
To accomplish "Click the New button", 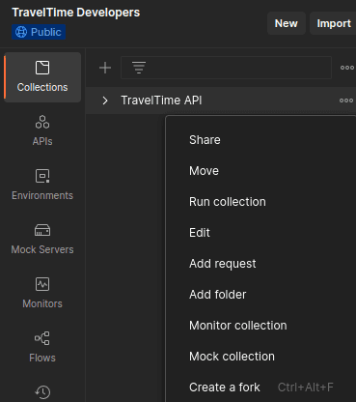I will tap(287, 23).
